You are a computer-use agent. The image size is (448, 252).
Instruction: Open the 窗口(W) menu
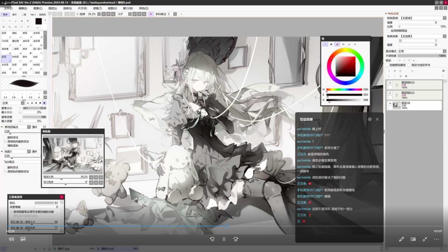coord(128,8)
